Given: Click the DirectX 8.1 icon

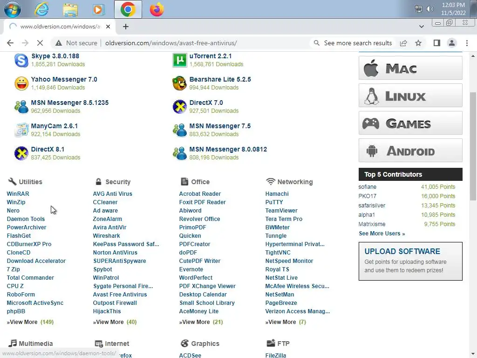Looking at the screenshot, I should coord(21,153).
